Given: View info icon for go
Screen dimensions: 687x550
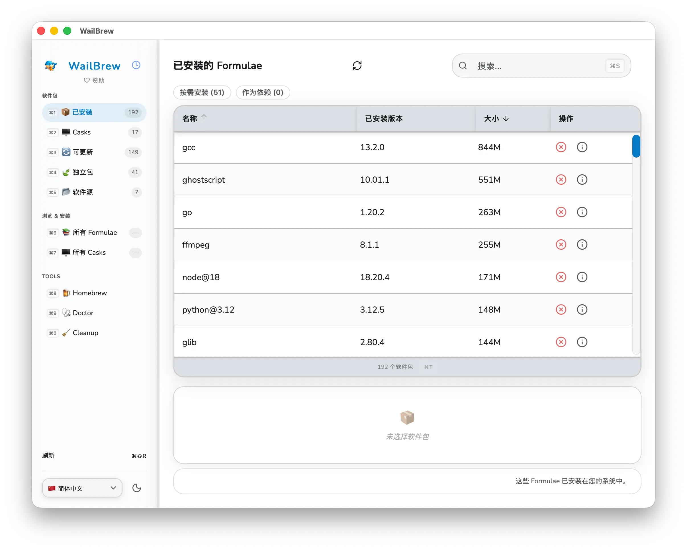Looking at the screenshot, I should (582, 212).
